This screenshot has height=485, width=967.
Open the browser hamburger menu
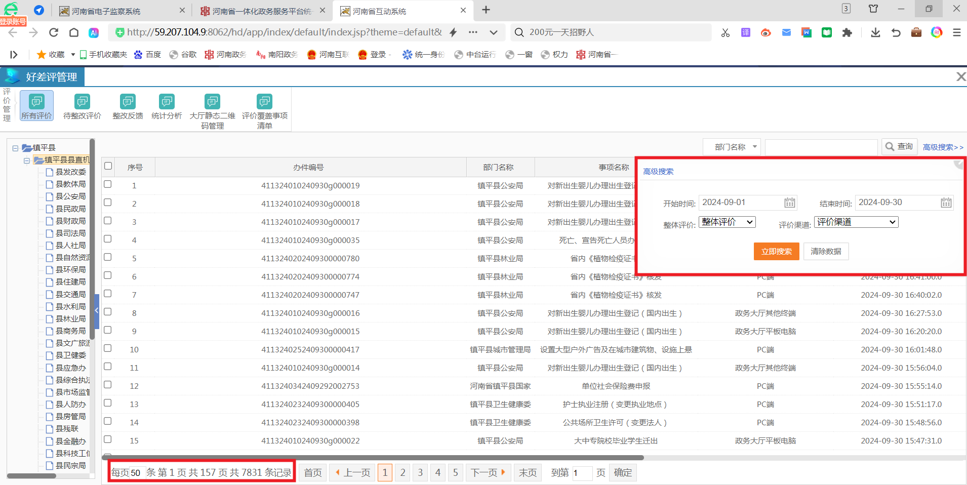[x=957, y=32]
